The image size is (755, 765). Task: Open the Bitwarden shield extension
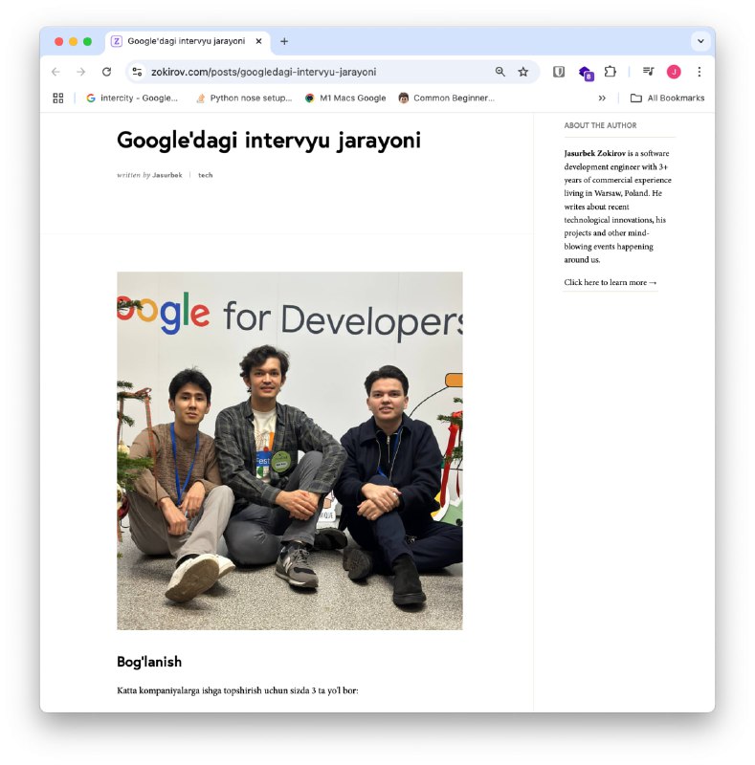(x=559, y=72)
